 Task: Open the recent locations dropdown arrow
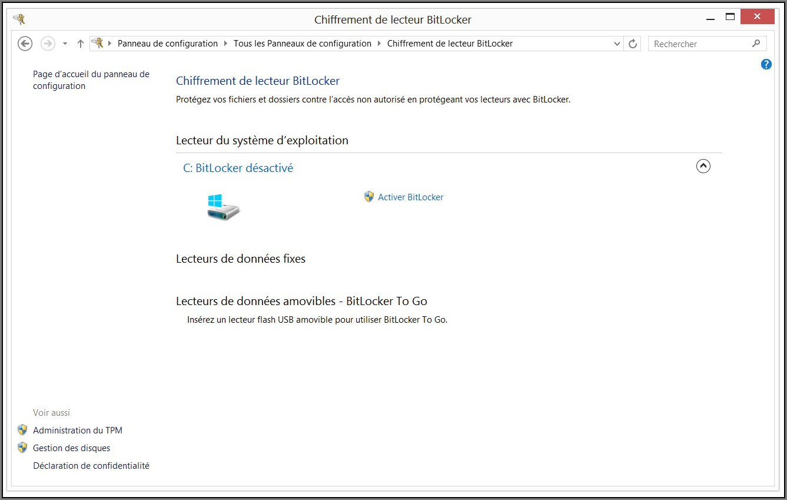pyautogui.click(x=65, y=44)
